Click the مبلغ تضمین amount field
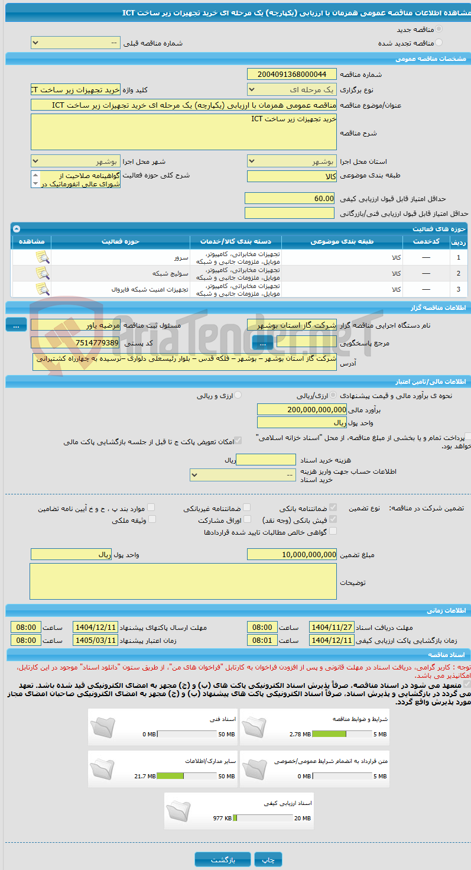 point(292,554)
